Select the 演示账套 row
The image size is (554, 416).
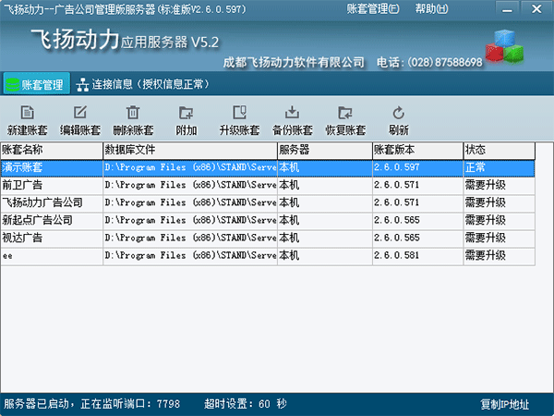pos(51,168)
